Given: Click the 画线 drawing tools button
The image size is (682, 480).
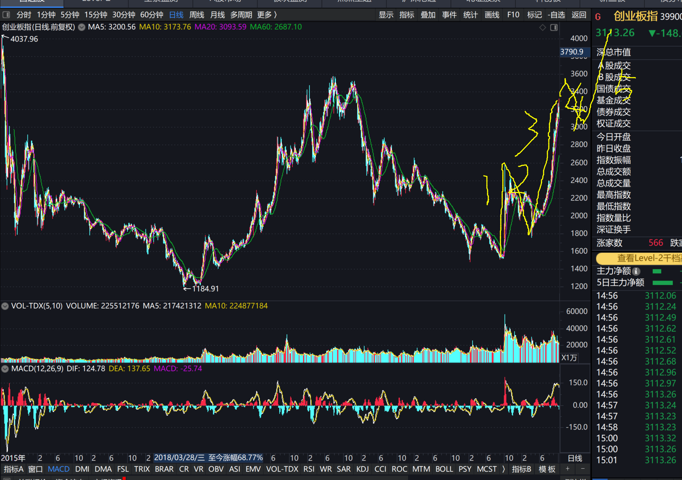Looking at the screenshot, I should (x=492, y=15).
